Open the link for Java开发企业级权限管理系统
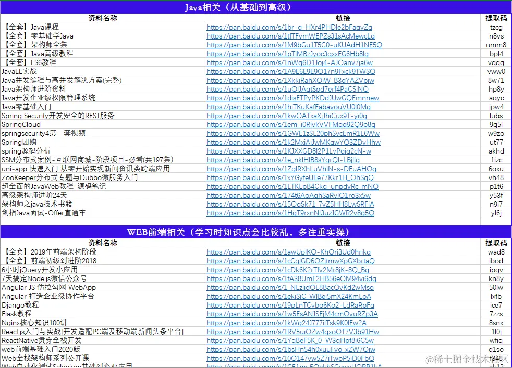Screen dimensions: 512x368 pos(293,98)
